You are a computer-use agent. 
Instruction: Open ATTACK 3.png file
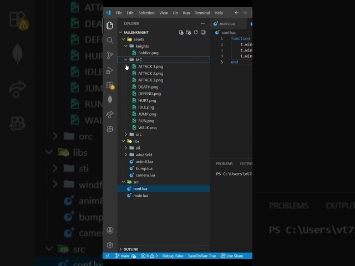click(x=164, y=80)
